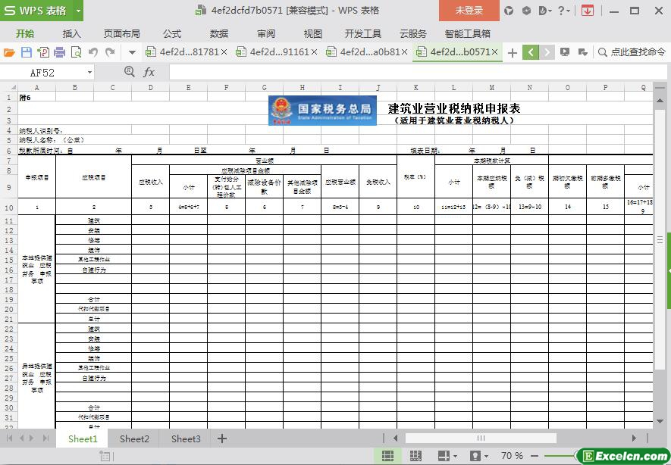The image size is (671, 465).
Task: Jump to the last sheet with navigation arrow
Action: click(45, 438)
